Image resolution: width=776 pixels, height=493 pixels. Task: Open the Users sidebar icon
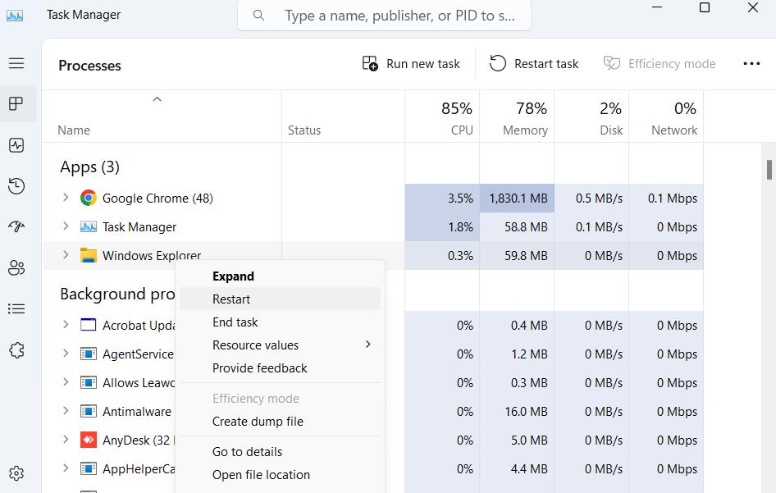16,267
